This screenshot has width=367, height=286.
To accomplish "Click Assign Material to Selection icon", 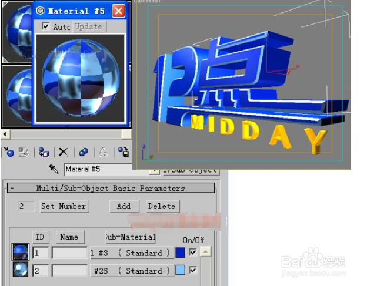I will tap(44, 152).
